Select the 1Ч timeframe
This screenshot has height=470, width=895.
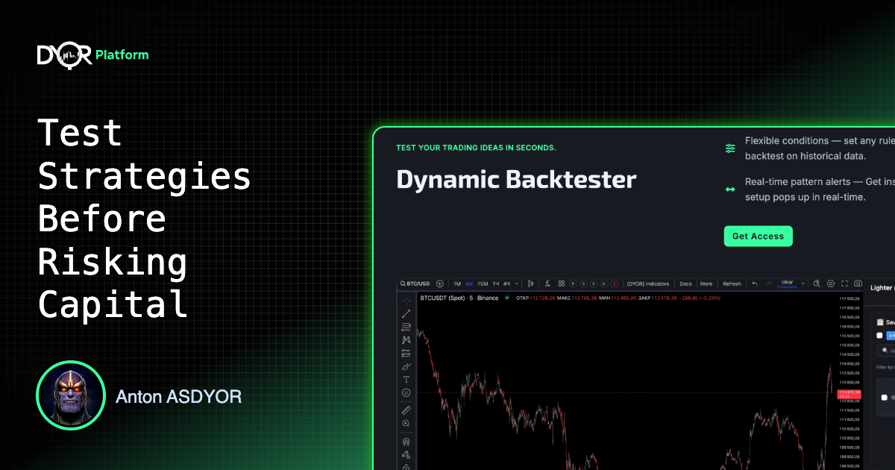tap(496, 283)
